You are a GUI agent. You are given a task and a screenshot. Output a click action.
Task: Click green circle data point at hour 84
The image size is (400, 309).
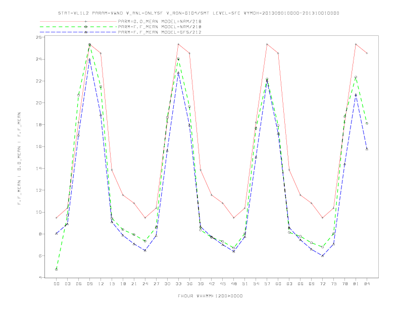(x=367, y=123)
